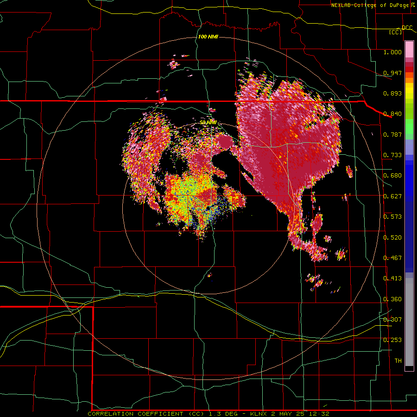
Task: Pick the light pink segment at the color bar top
Action: [409, 49]
